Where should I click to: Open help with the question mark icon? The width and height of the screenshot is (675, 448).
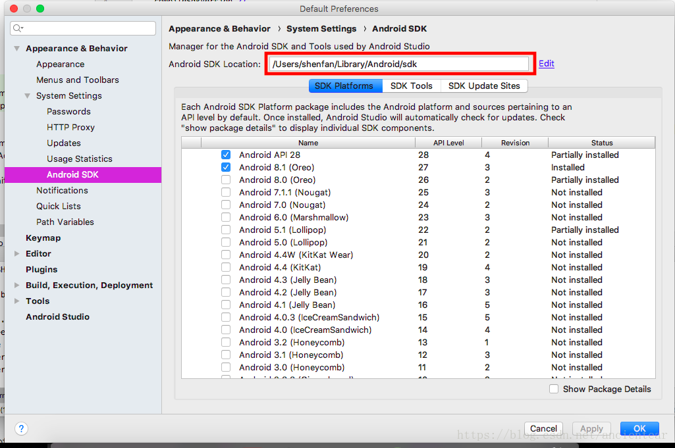pyautogui.click(x=21, y=428)
